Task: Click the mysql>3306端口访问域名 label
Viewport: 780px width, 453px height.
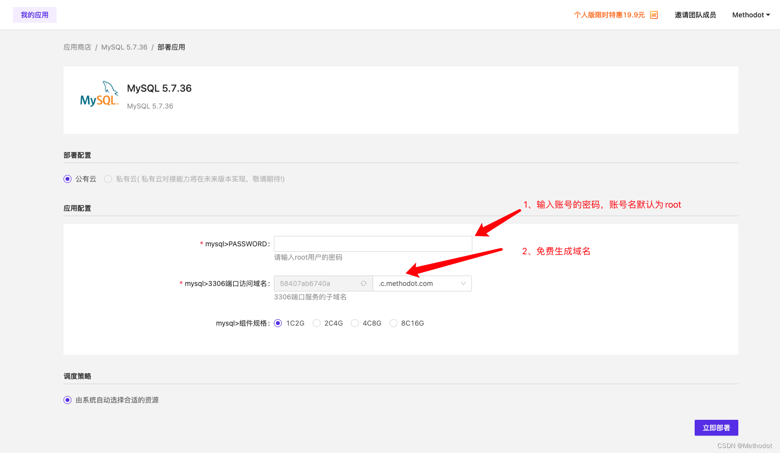Action: 227,283
